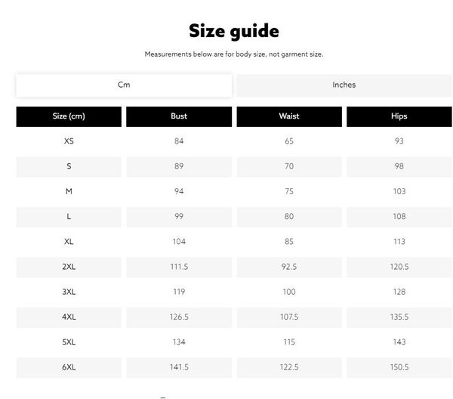The height and width of the screenshot is (399, 453).
Task: Select the XL size row label
Action: click(69, 242)
